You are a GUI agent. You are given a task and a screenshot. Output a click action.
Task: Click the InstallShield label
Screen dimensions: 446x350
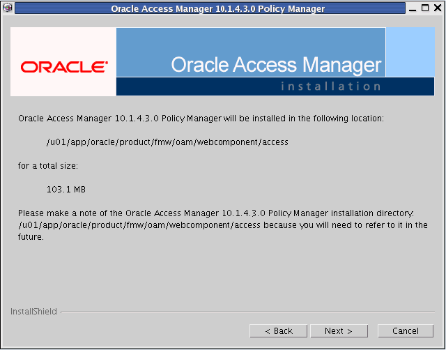33,312
